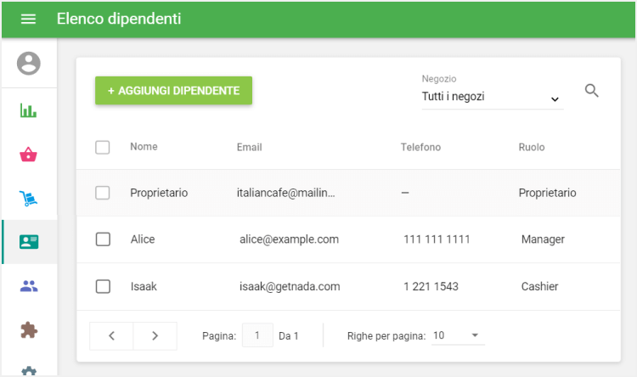Open the customers people section
The width and height of the screenshot is (637, 377).
(29, 286)
